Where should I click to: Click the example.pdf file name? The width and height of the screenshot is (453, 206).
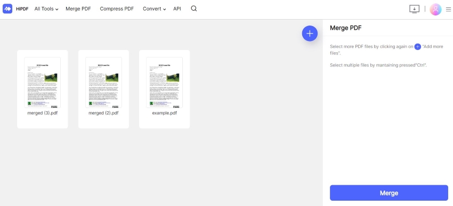(164, 113)
